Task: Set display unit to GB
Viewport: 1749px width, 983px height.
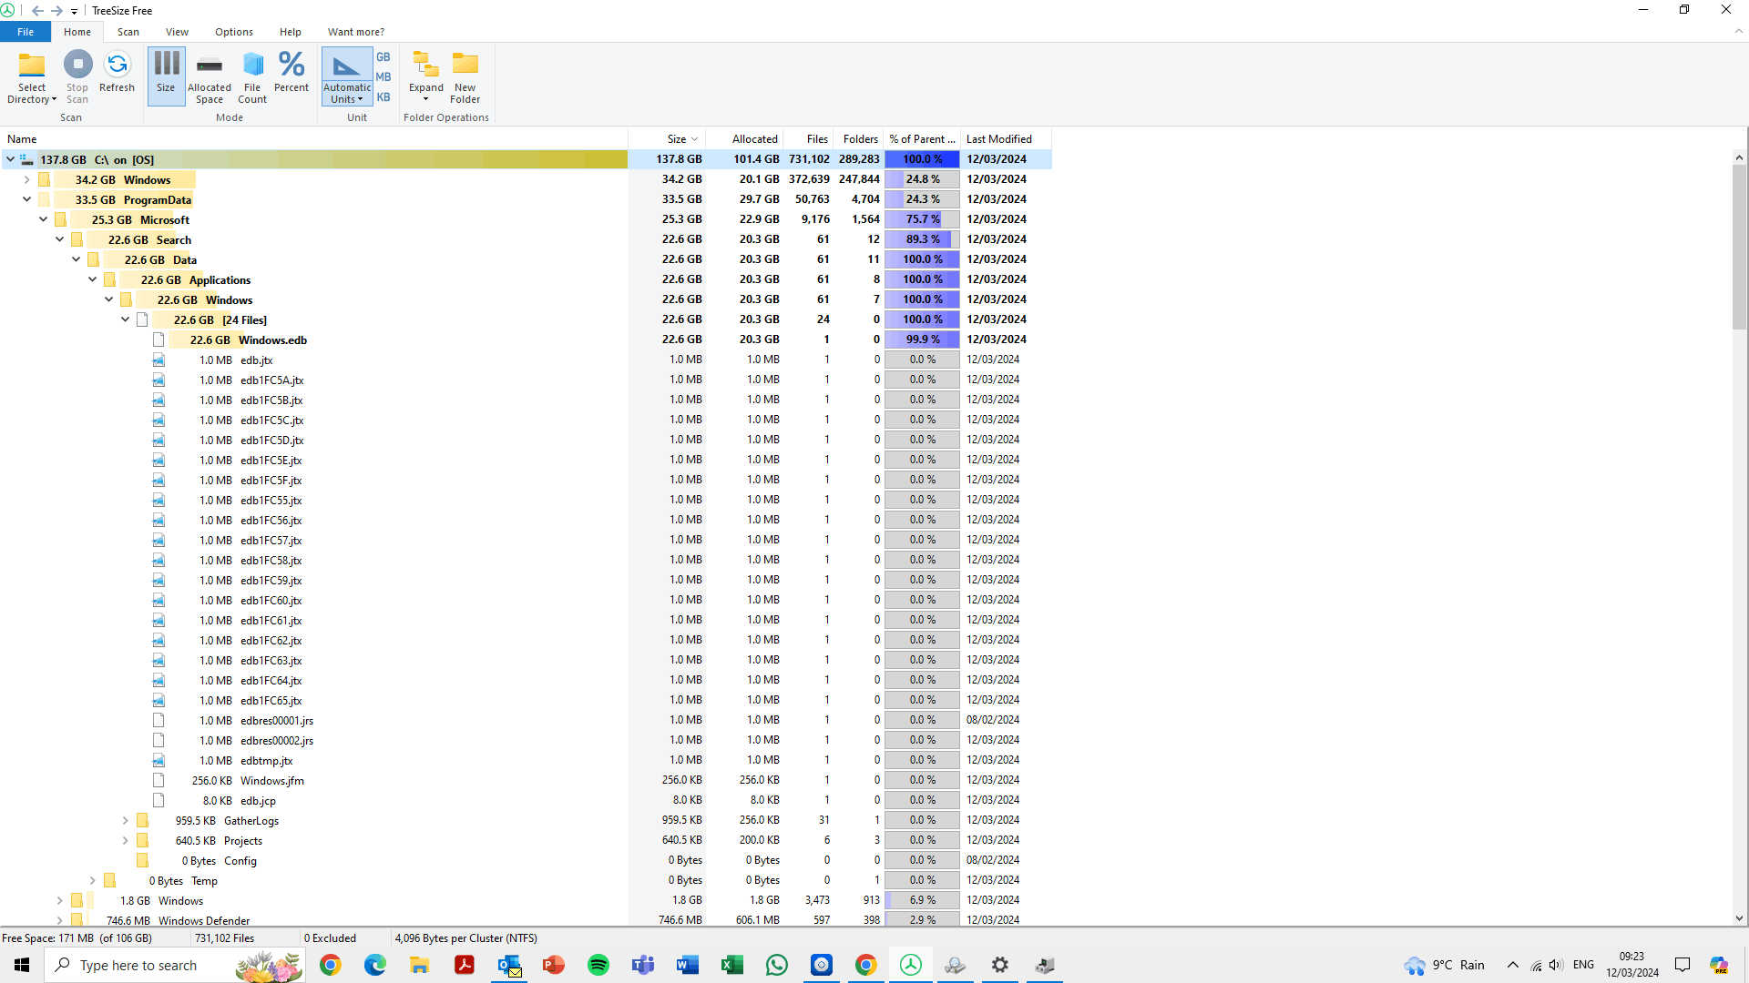Action: click(x=384, y=57)
